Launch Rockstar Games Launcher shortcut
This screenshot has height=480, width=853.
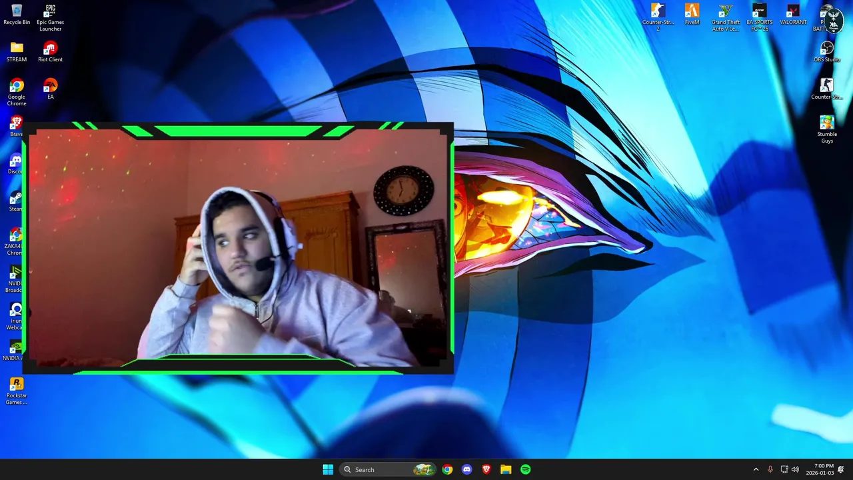[x=17, y=391]
